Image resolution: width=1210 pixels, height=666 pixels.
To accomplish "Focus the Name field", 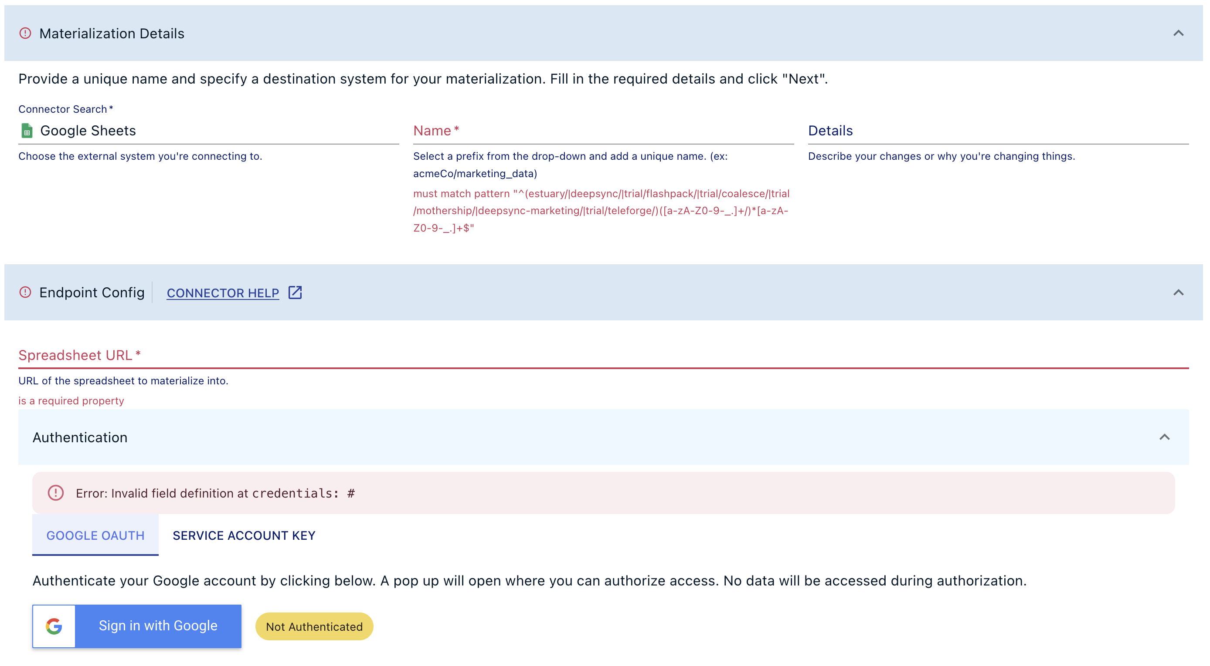I will pyautogui.click(x=601, y=131).
